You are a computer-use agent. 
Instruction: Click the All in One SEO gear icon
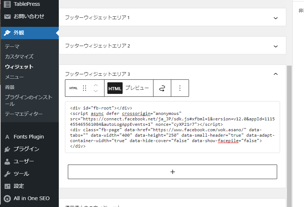tap(7, 199)
